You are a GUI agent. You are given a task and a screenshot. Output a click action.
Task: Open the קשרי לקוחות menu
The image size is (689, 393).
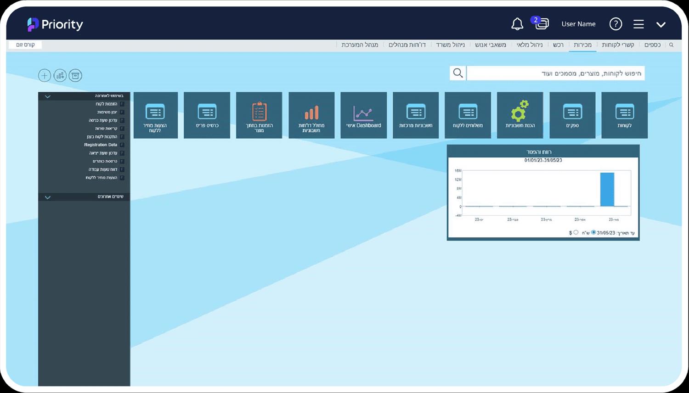[x=618, y=45]
